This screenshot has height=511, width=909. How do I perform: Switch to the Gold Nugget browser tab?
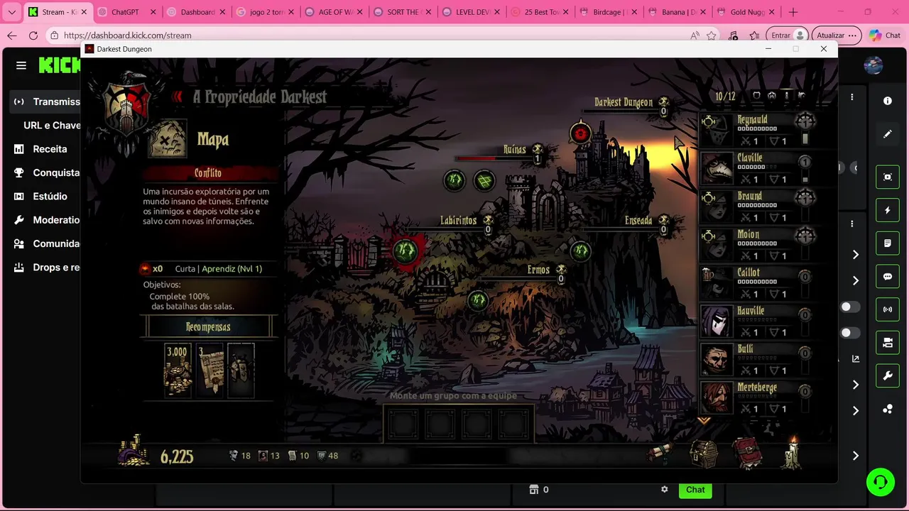coord(748,12)
